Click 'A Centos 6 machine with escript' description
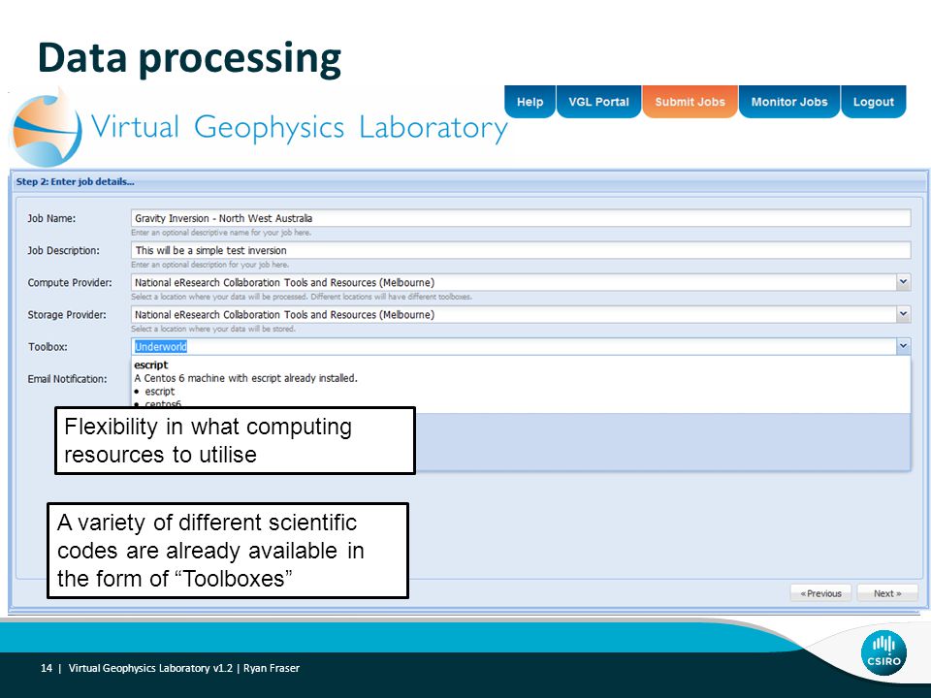The image size is (931, 698). [x=245, y=378]
